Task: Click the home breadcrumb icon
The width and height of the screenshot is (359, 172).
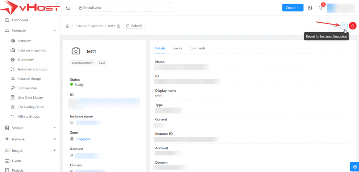Action: coord(67,26)
